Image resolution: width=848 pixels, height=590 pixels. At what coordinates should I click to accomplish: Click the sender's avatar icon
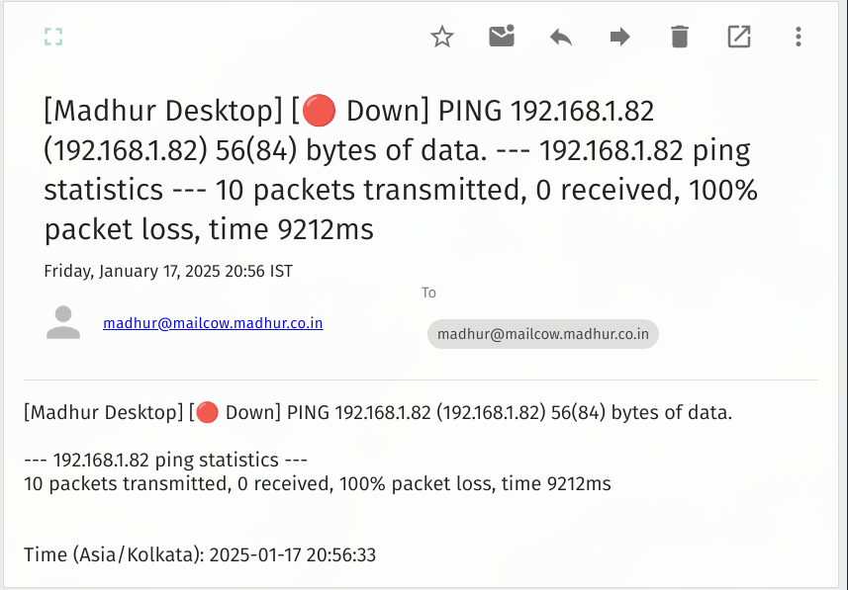click(x=63, y=322)
